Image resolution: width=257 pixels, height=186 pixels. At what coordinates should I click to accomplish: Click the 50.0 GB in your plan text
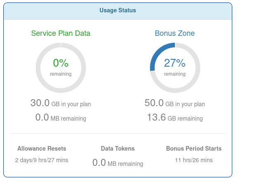click(x=174, y=103)
